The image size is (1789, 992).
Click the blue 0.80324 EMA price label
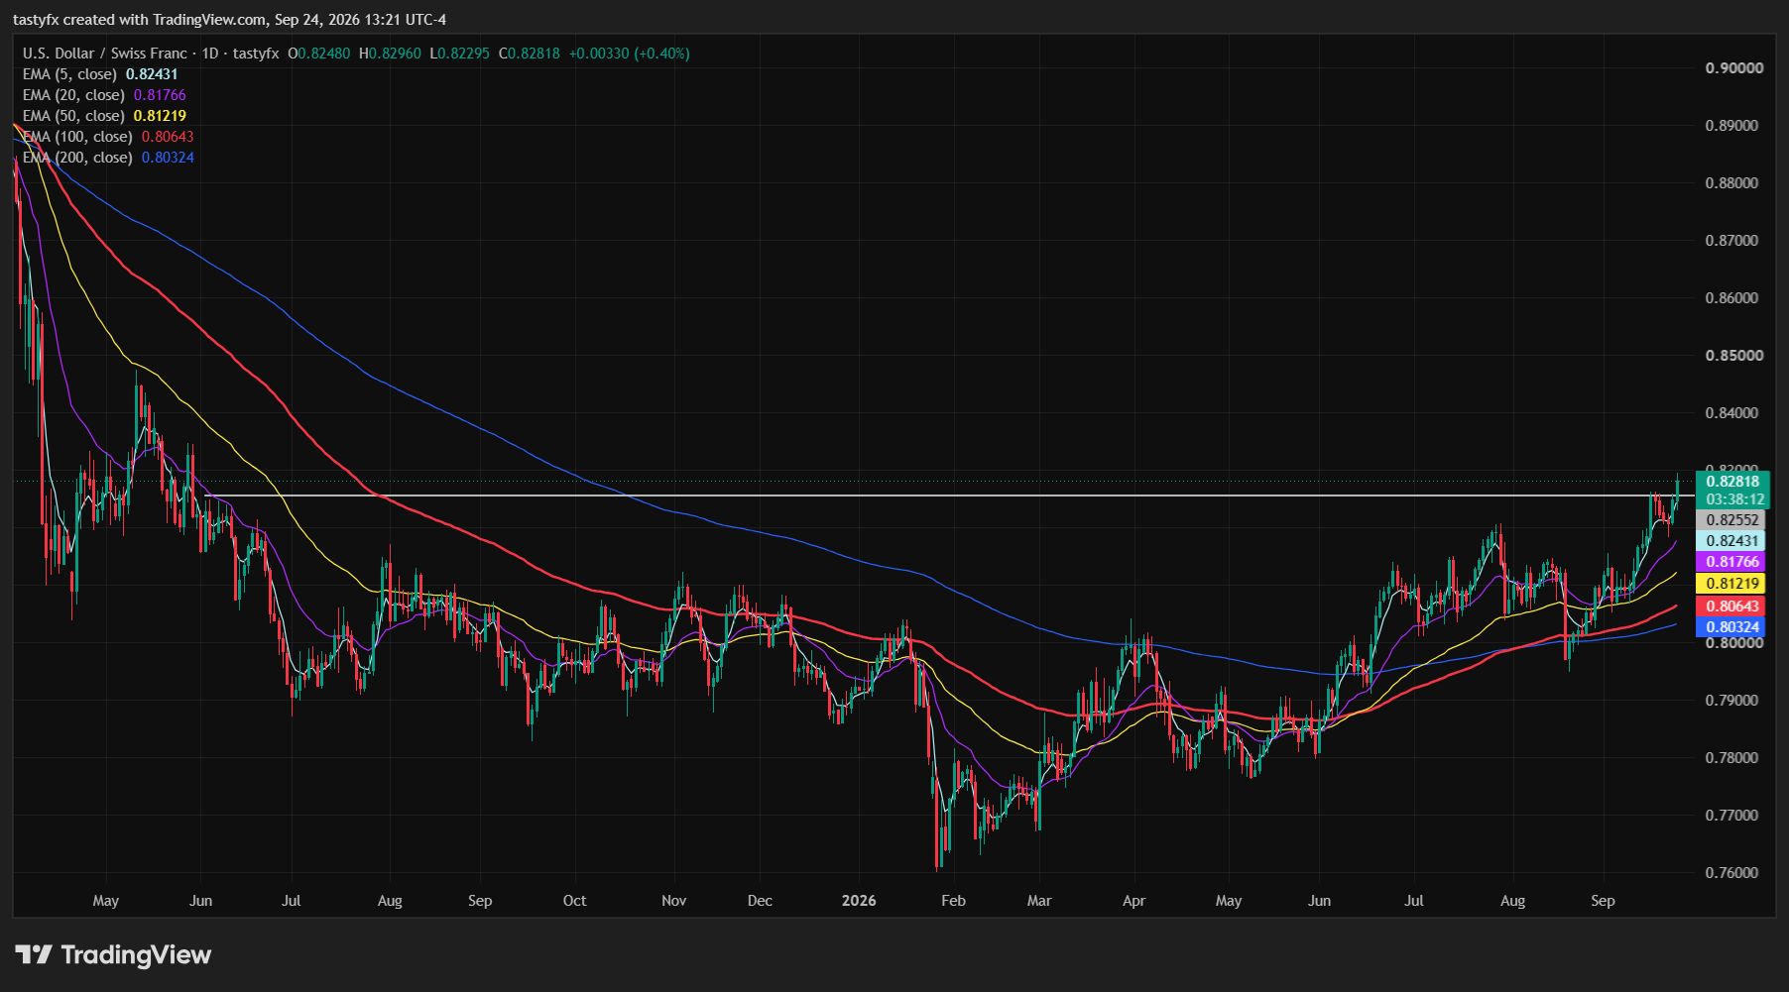pyautogui.click(x=1732, y=626)
